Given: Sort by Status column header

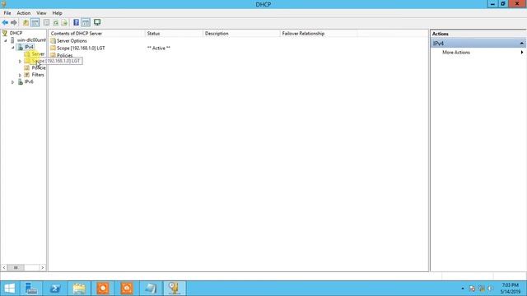Looking at the screenshot, I should (x=174, y=34).
